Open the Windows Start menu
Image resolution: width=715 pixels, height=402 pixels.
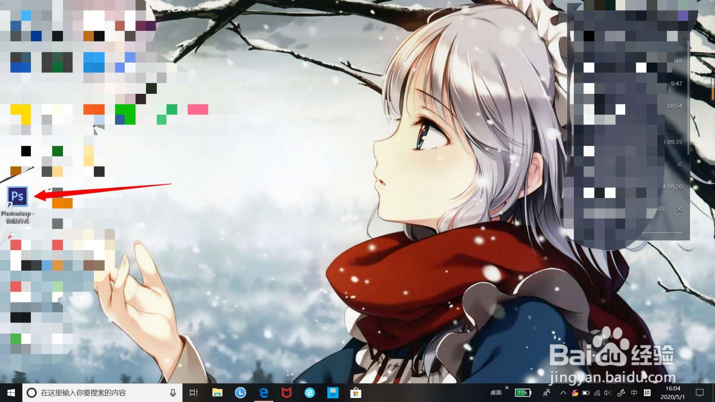(x=11, y=393)
